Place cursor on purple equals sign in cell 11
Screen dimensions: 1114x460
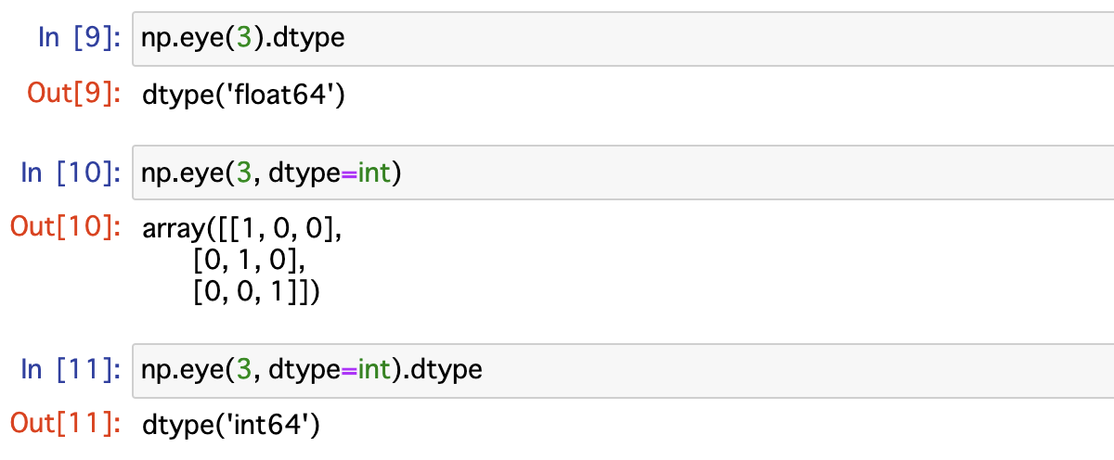click(x=346, y=371)
